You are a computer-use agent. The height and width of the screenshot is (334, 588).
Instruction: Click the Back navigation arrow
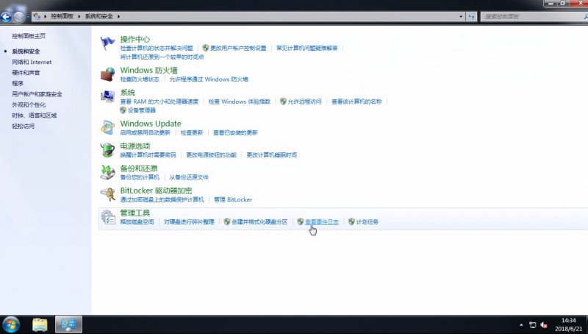(6, 16)
